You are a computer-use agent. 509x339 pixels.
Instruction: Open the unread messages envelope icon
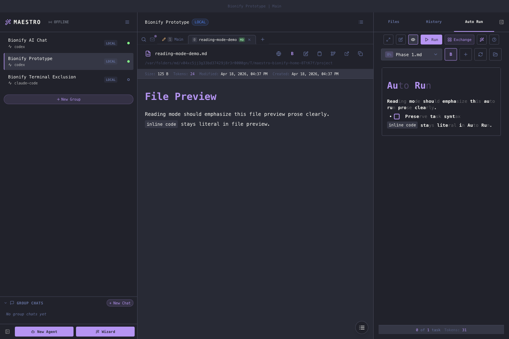pyautogui.click(x=152, y=39)
